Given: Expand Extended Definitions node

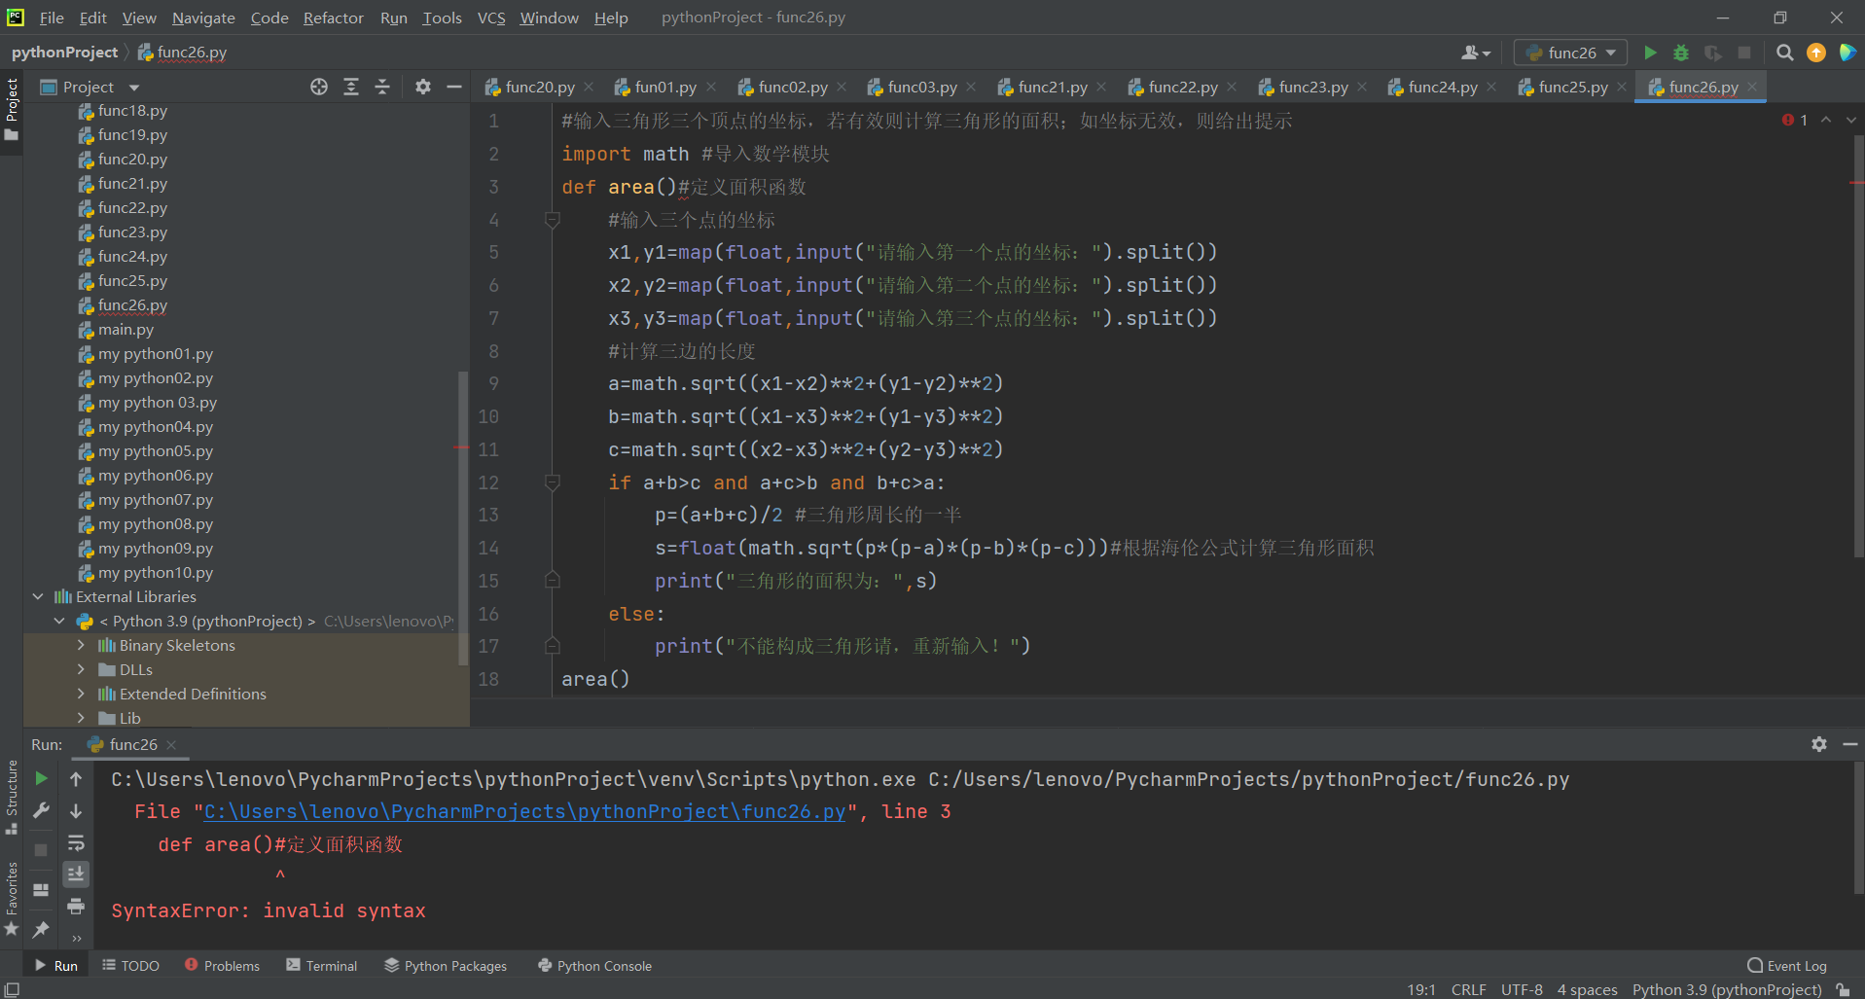Looking at the screenshot, I should [x=81, y=694].
